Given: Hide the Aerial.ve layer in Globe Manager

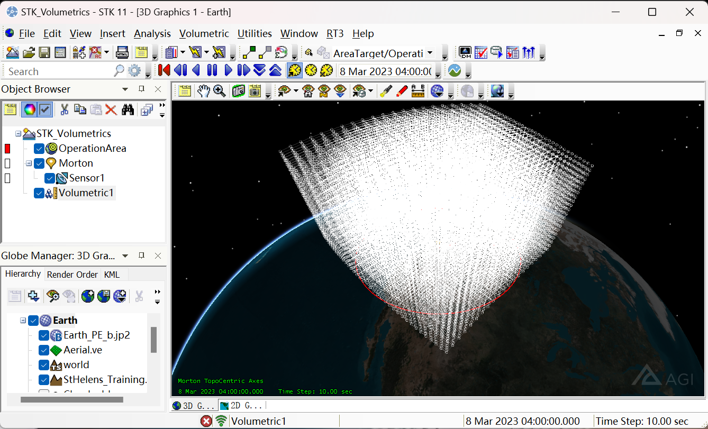Looking at the screenshot, I should tap(43, 350).
